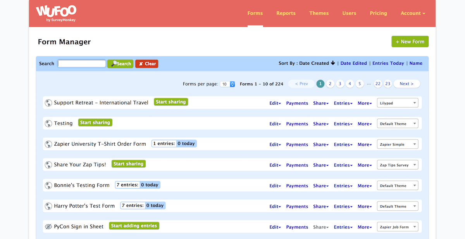Open theme dropdown for Harry Potter's Test Form
The height and width of the screenshot is (239, 465).
pos(398,206)
